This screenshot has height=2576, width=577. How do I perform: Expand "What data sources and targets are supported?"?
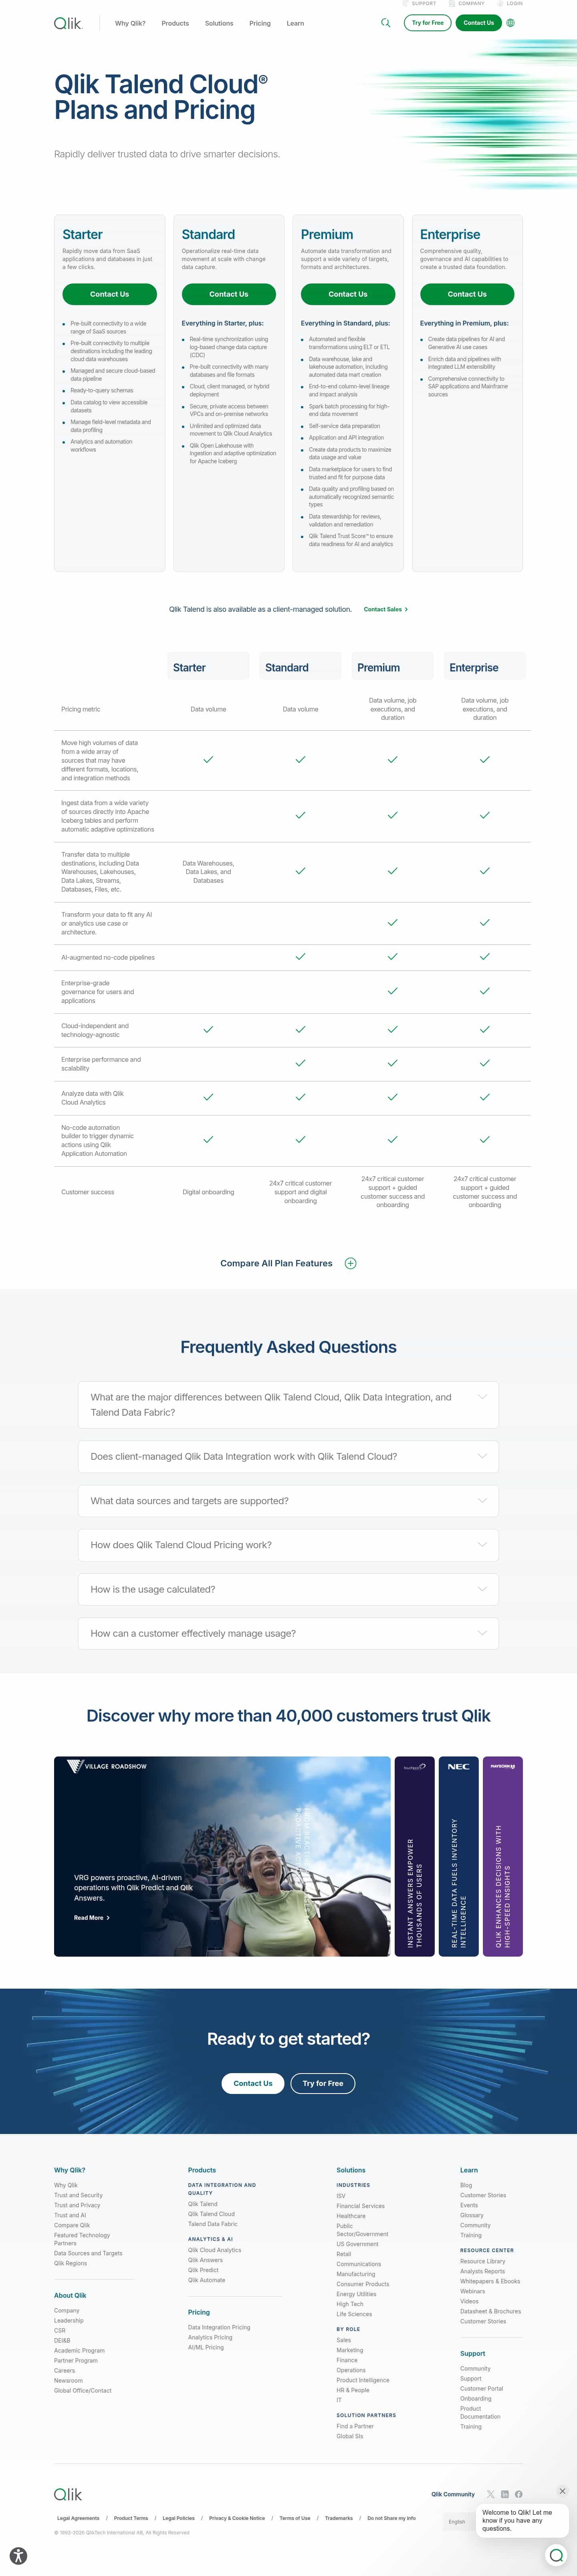pyautogui.click(x=288, y=1501)
